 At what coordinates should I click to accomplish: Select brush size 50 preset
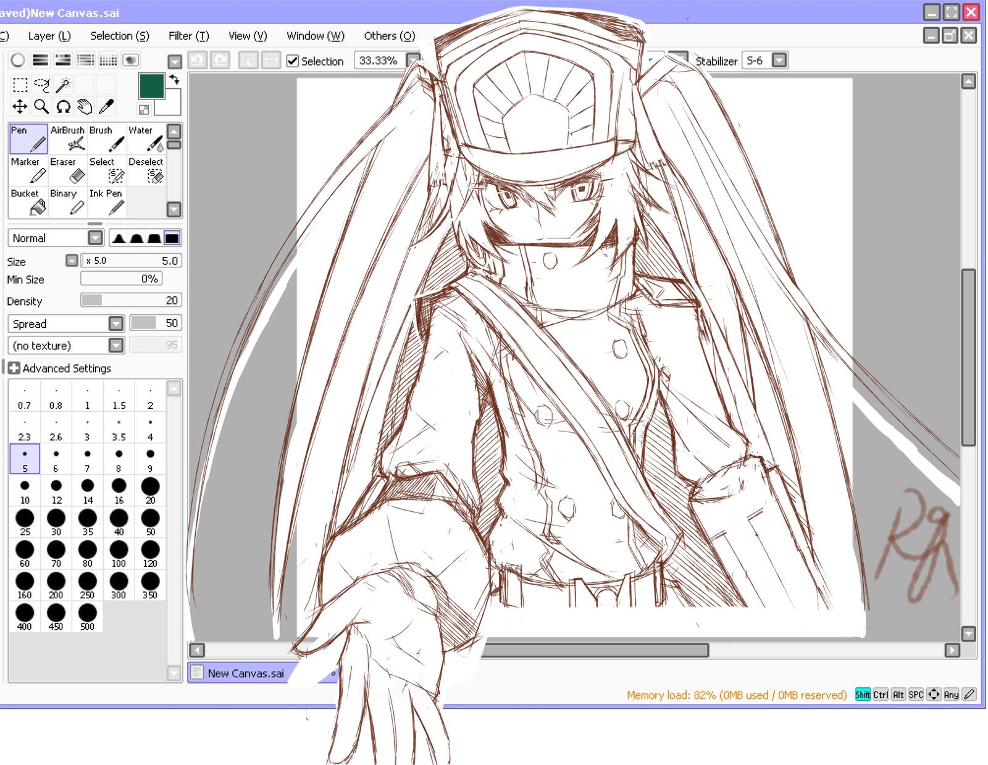tap(150, 522)
